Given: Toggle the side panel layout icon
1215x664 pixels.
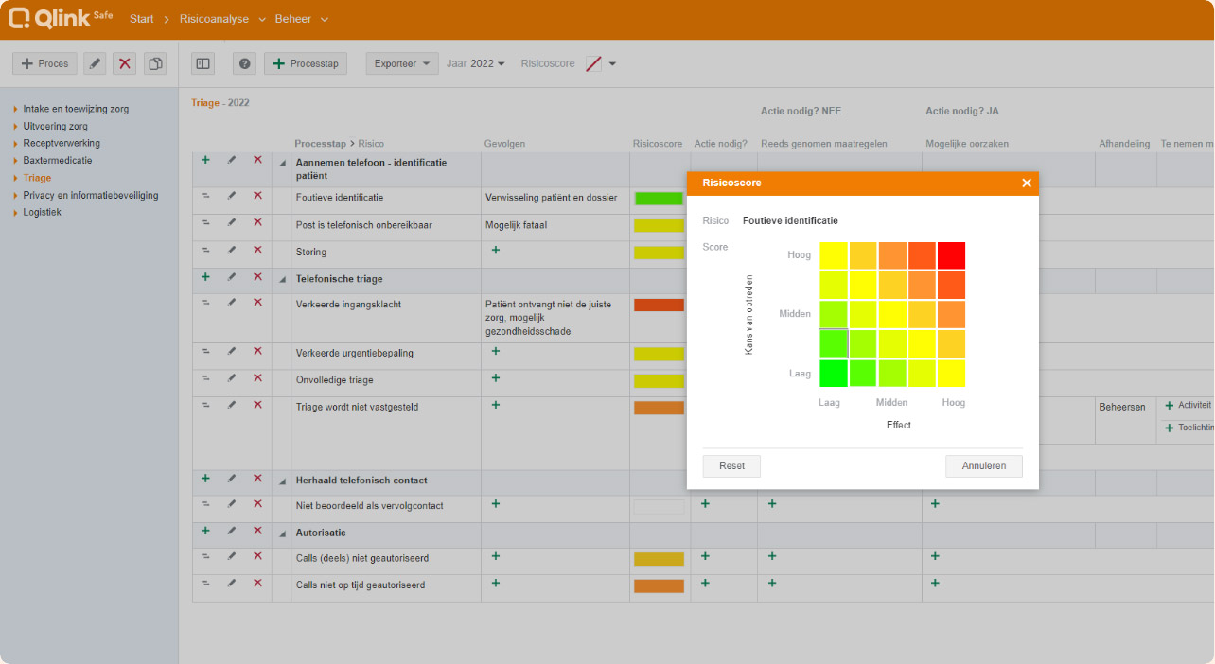Looking at the screenshot, I should [x=202, y=63].
